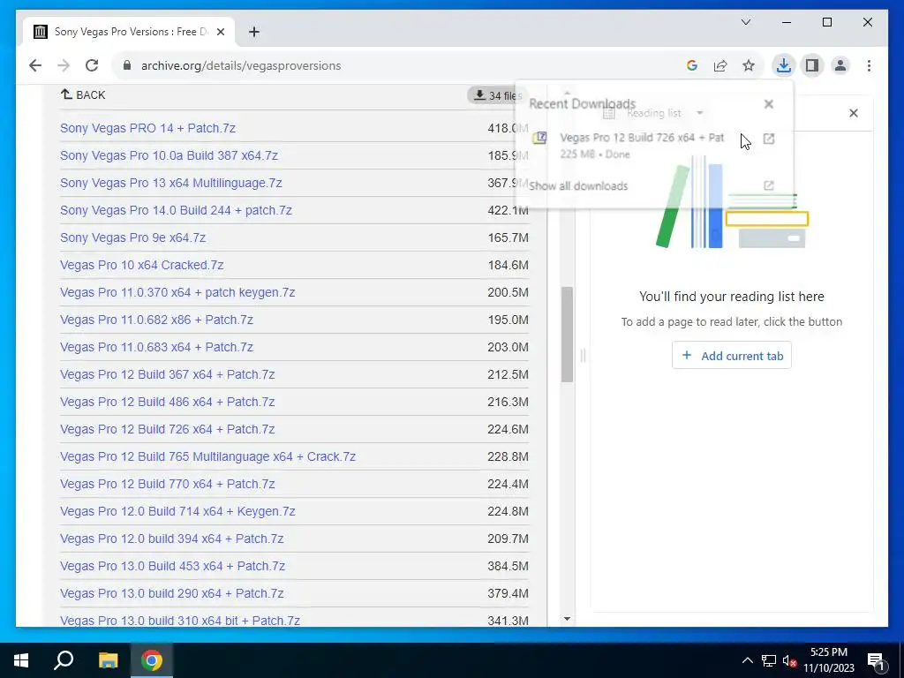The image size is (904, 678).
Task: Click the page vertical scrollbar thumb
Action: click(x=567, y=335)
